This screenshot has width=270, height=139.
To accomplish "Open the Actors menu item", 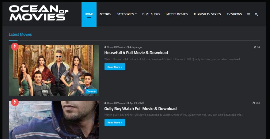I will click(x=105, y=14).
